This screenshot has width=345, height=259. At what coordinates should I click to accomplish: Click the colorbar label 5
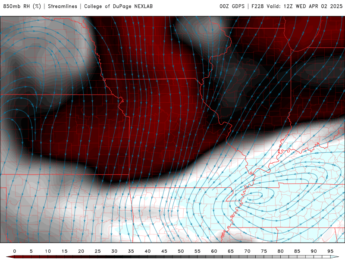tap(31, 251)
